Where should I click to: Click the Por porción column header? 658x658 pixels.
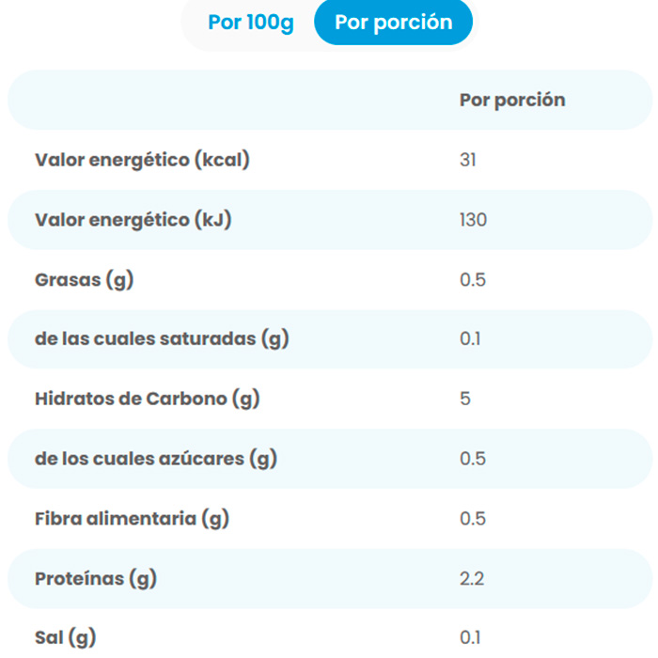pos(512,100)
